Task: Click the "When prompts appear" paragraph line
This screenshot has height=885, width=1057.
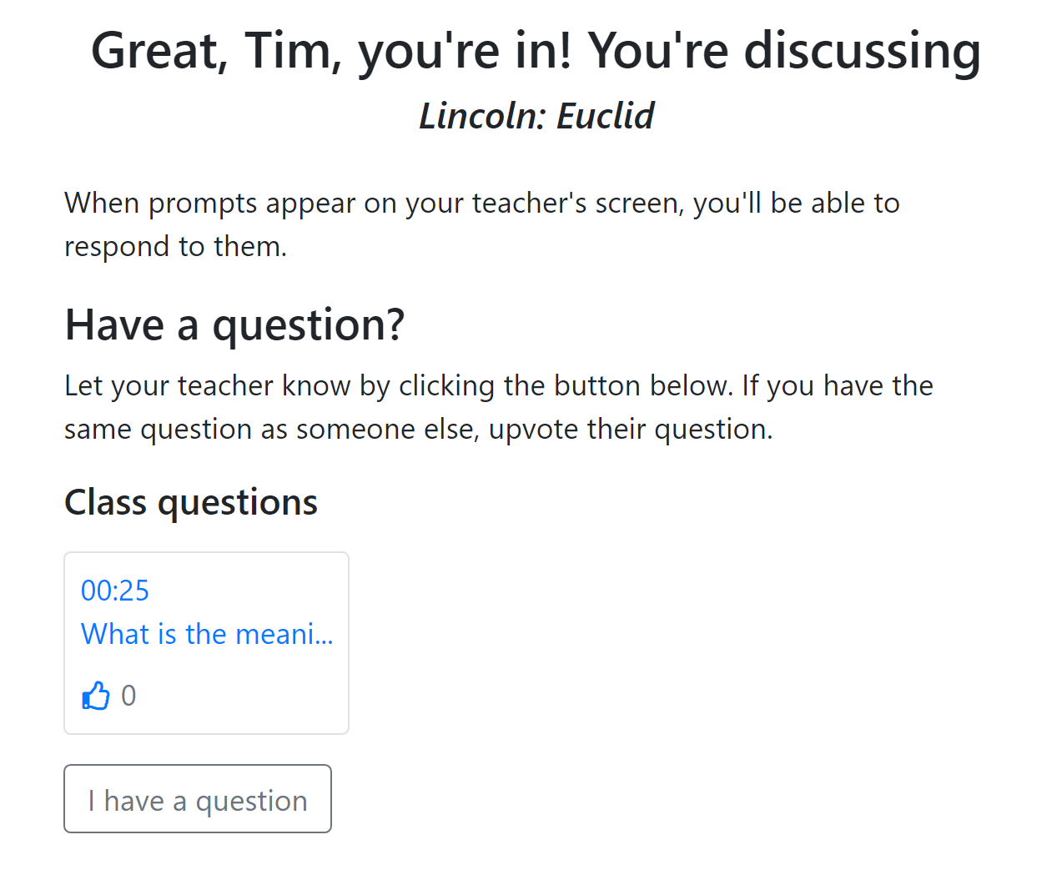Action: [482, 203]
